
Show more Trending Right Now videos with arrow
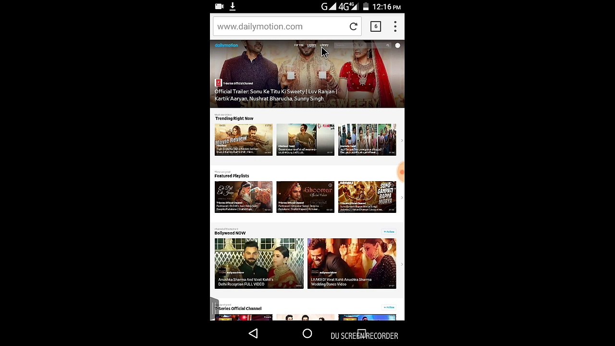(402, 140)
